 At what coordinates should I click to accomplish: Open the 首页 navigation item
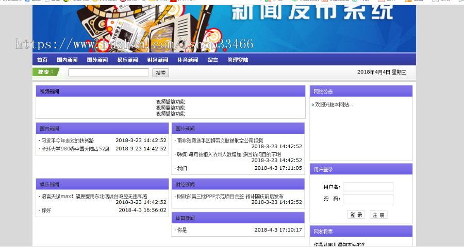(42, 60)
